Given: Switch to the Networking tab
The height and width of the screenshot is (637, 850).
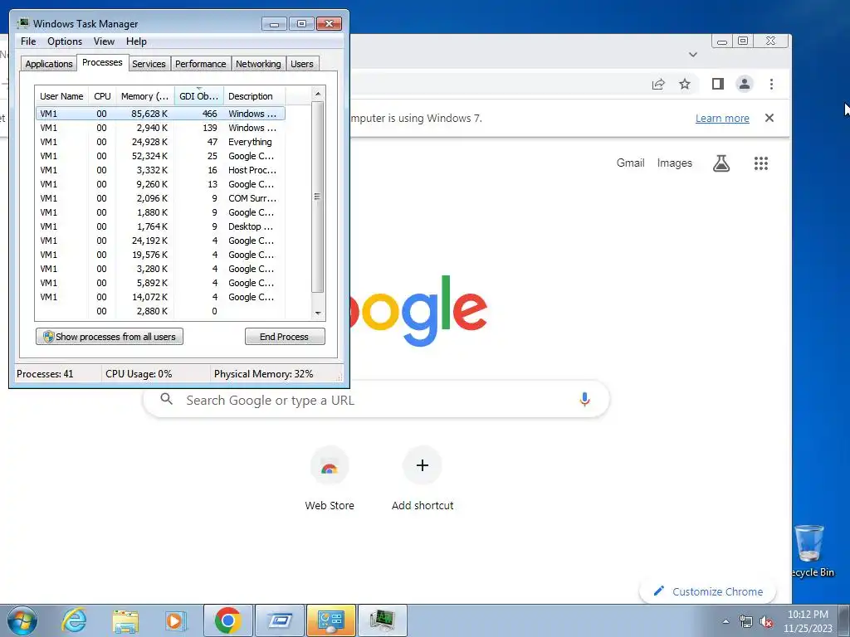Looking at the screenshot, I should 258,64.
